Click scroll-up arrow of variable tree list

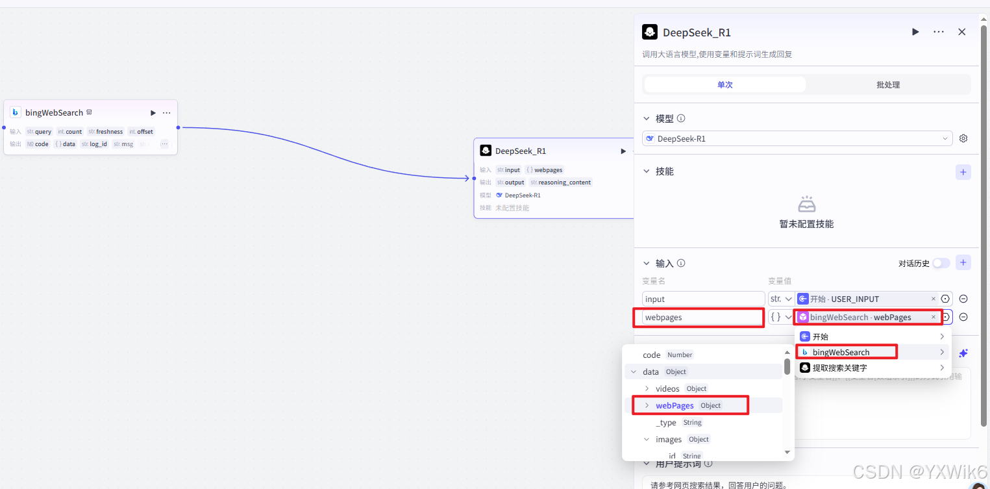coord(787,353)
